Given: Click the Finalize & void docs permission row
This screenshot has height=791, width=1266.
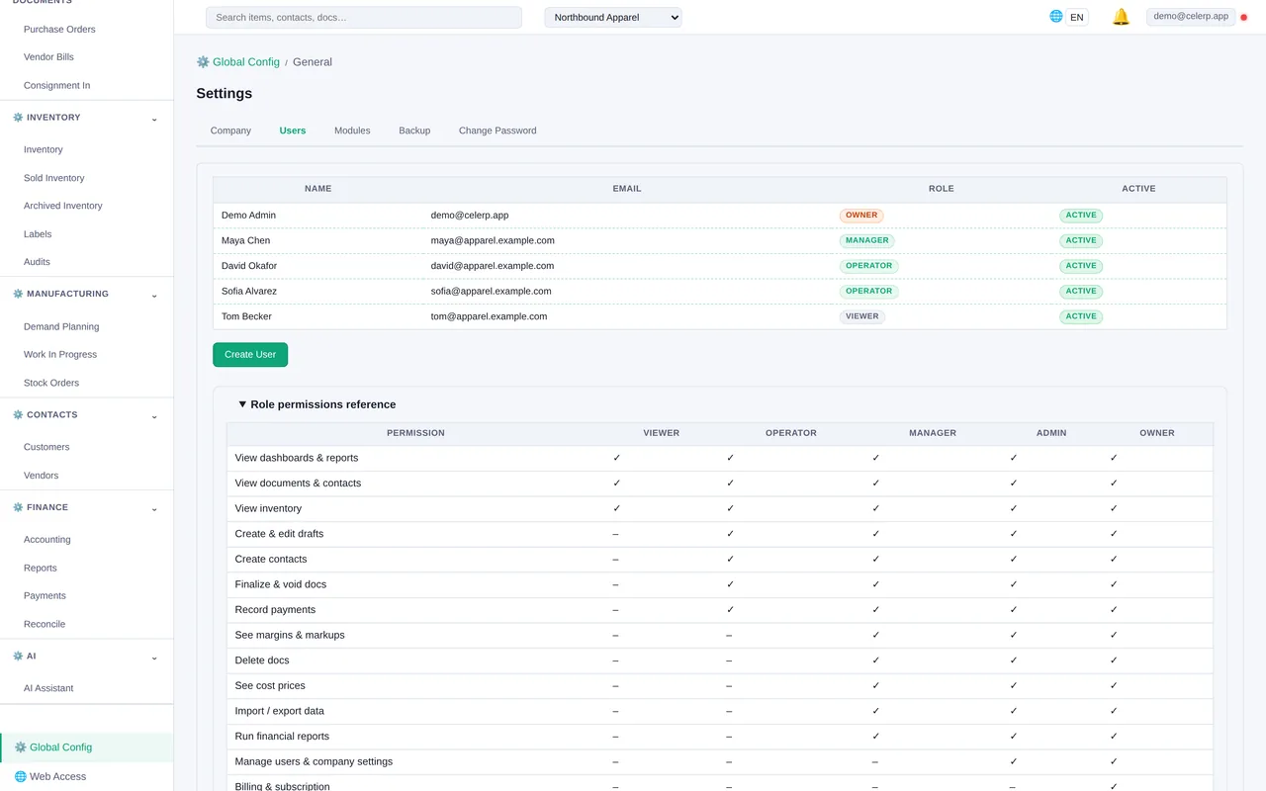Looking at the screenshot, I should coord(720,585).
